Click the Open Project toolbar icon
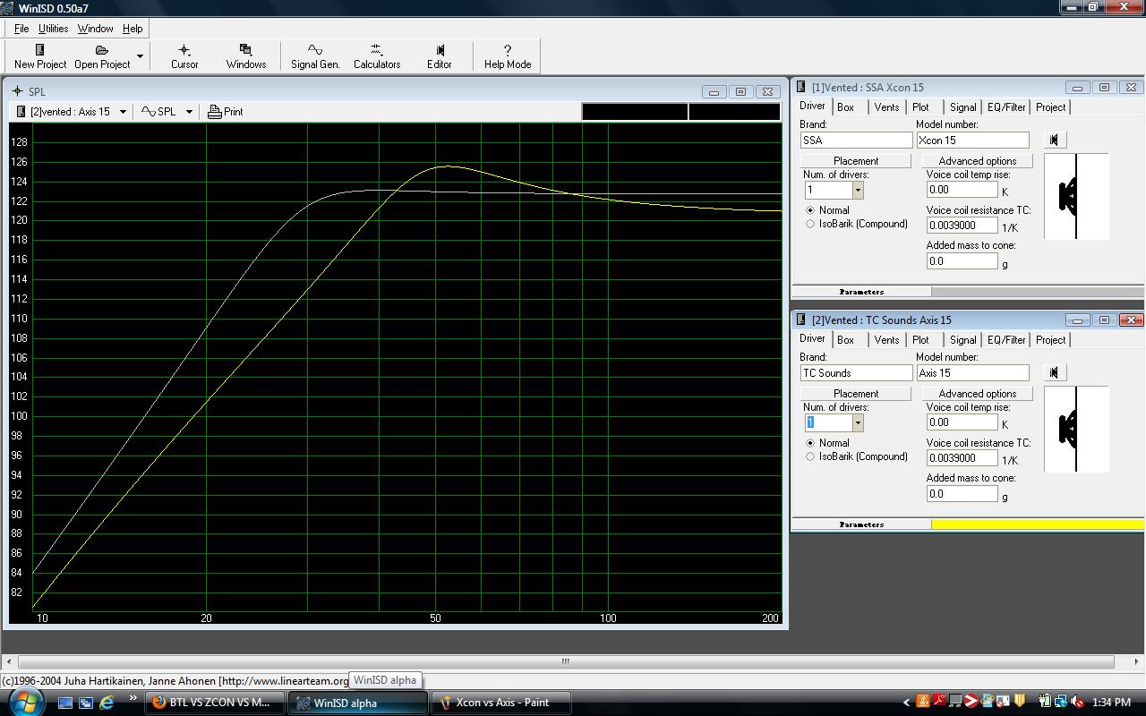 click(x=102, y=56)
